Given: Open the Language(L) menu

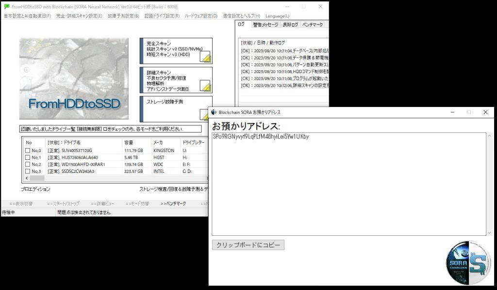Looking at the screenshot, I should pos(277,16).
